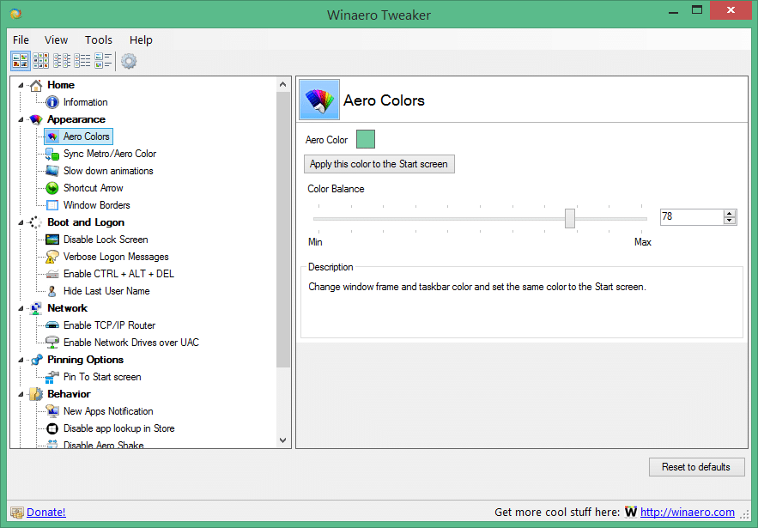Click the Boot and Logon spinner icon
The width and height of the screenshot is (758, 528).
[35, 222]
